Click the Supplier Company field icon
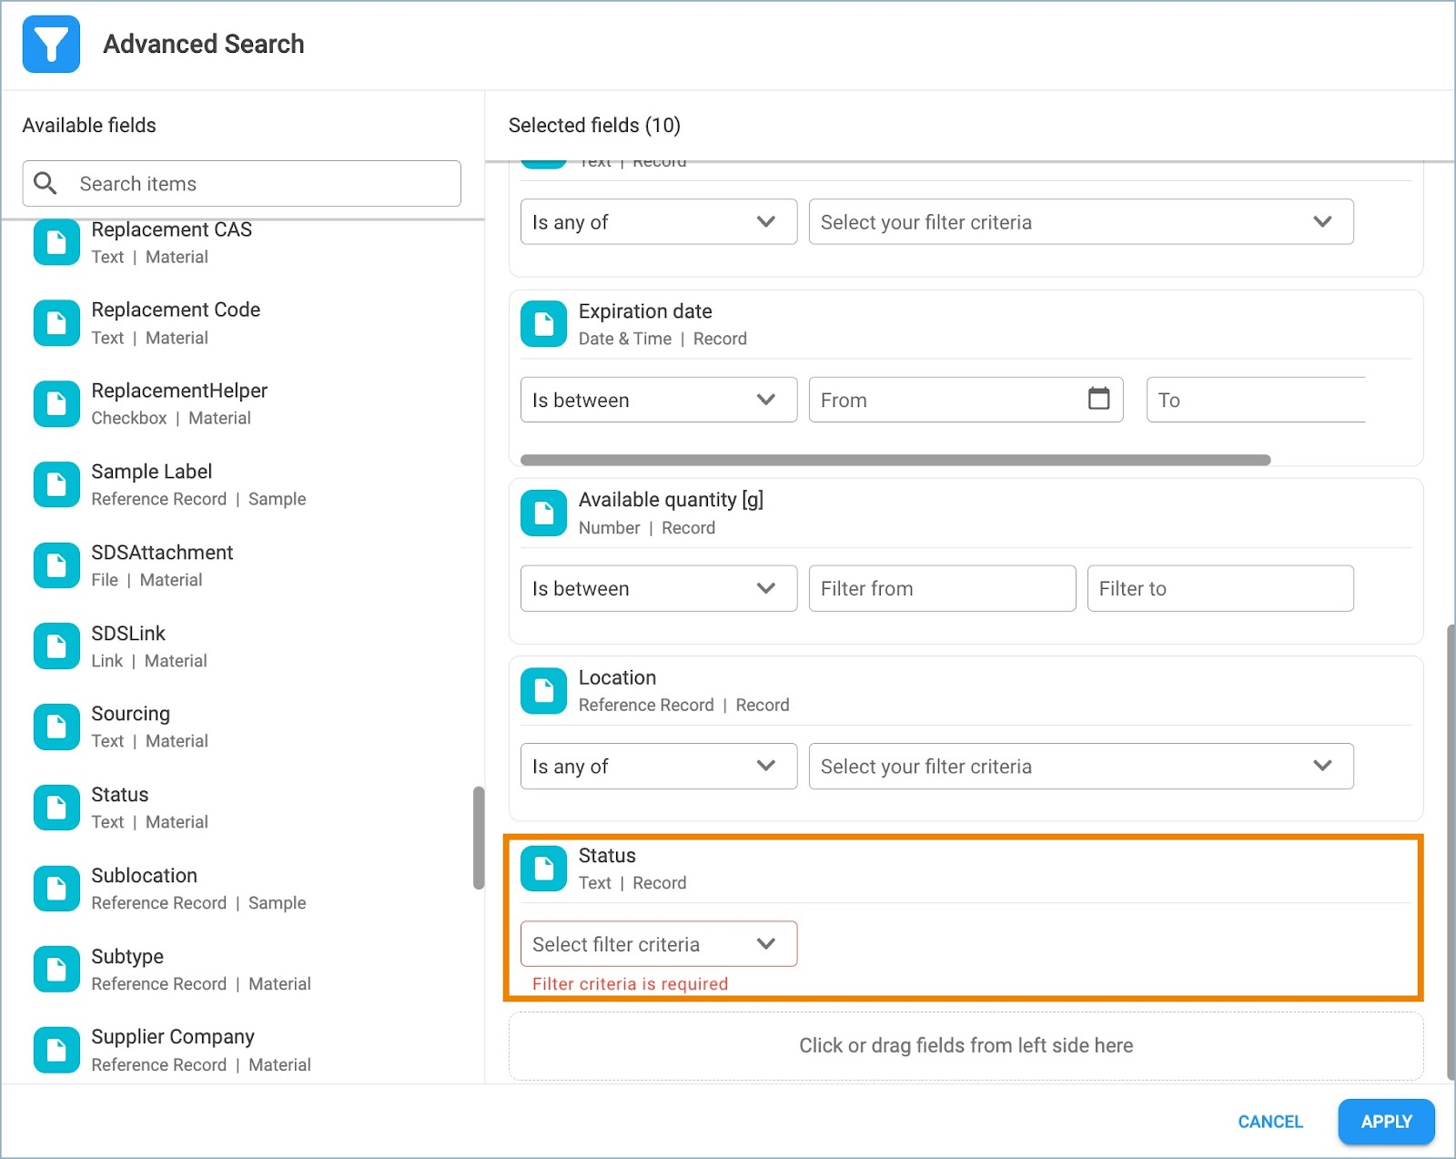1456x1159 pixels. tap(56, 1050)
